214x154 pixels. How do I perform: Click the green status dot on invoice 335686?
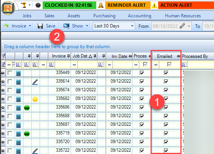[x=27, y=108]
